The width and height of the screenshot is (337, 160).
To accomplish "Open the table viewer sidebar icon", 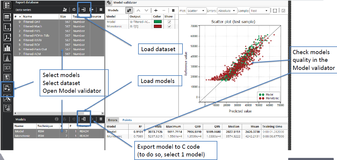I will point(7,18).
